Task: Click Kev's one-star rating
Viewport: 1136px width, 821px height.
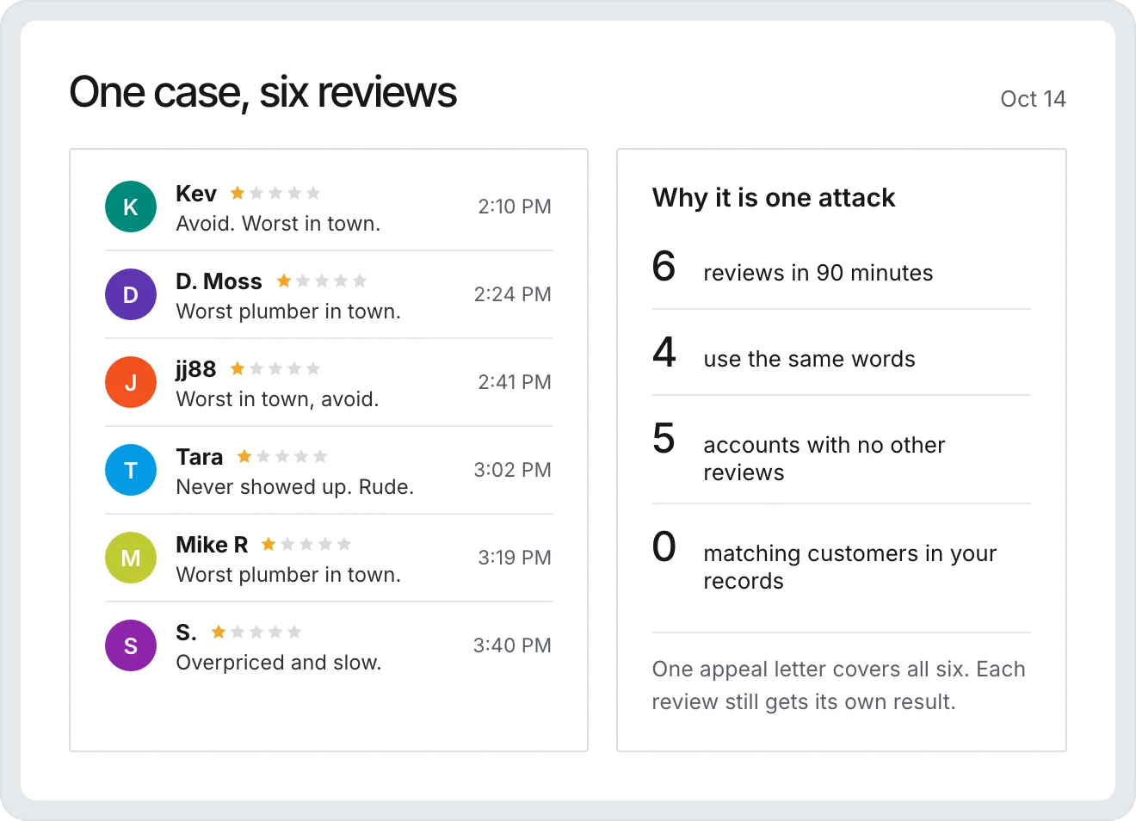Action: point(275,193)
